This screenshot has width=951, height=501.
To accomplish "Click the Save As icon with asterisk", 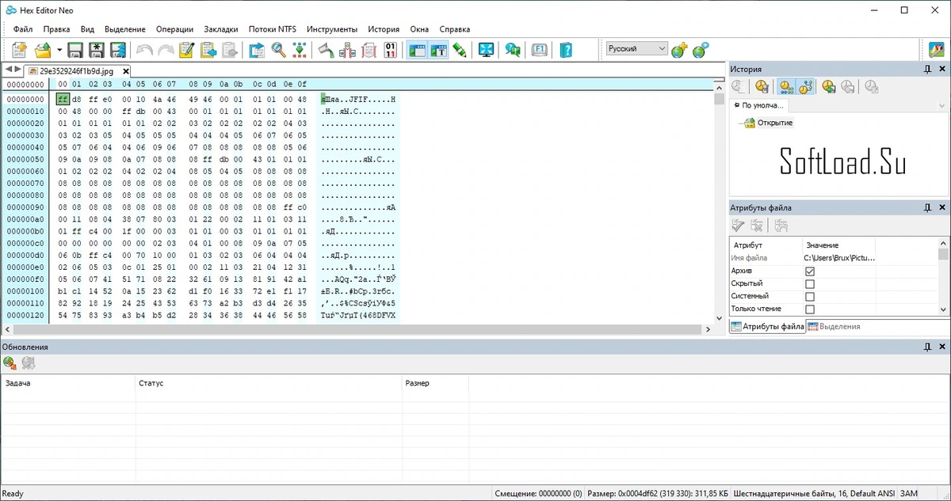I will (x=97, y=50).
